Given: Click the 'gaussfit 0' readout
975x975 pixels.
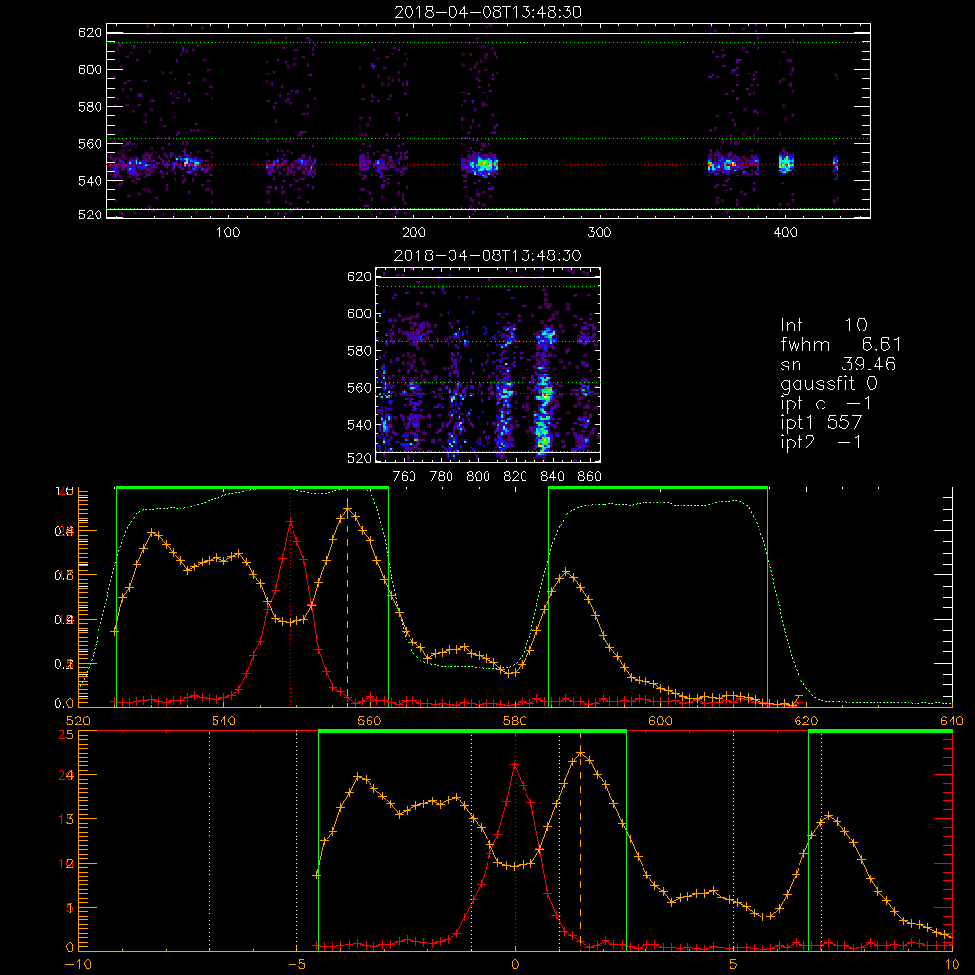Looking at the screenshot, I should click(829, 383).
